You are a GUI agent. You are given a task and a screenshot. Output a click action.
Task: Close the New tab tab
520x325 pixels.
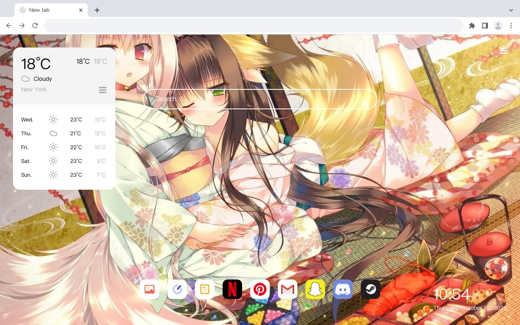[81, 10]
